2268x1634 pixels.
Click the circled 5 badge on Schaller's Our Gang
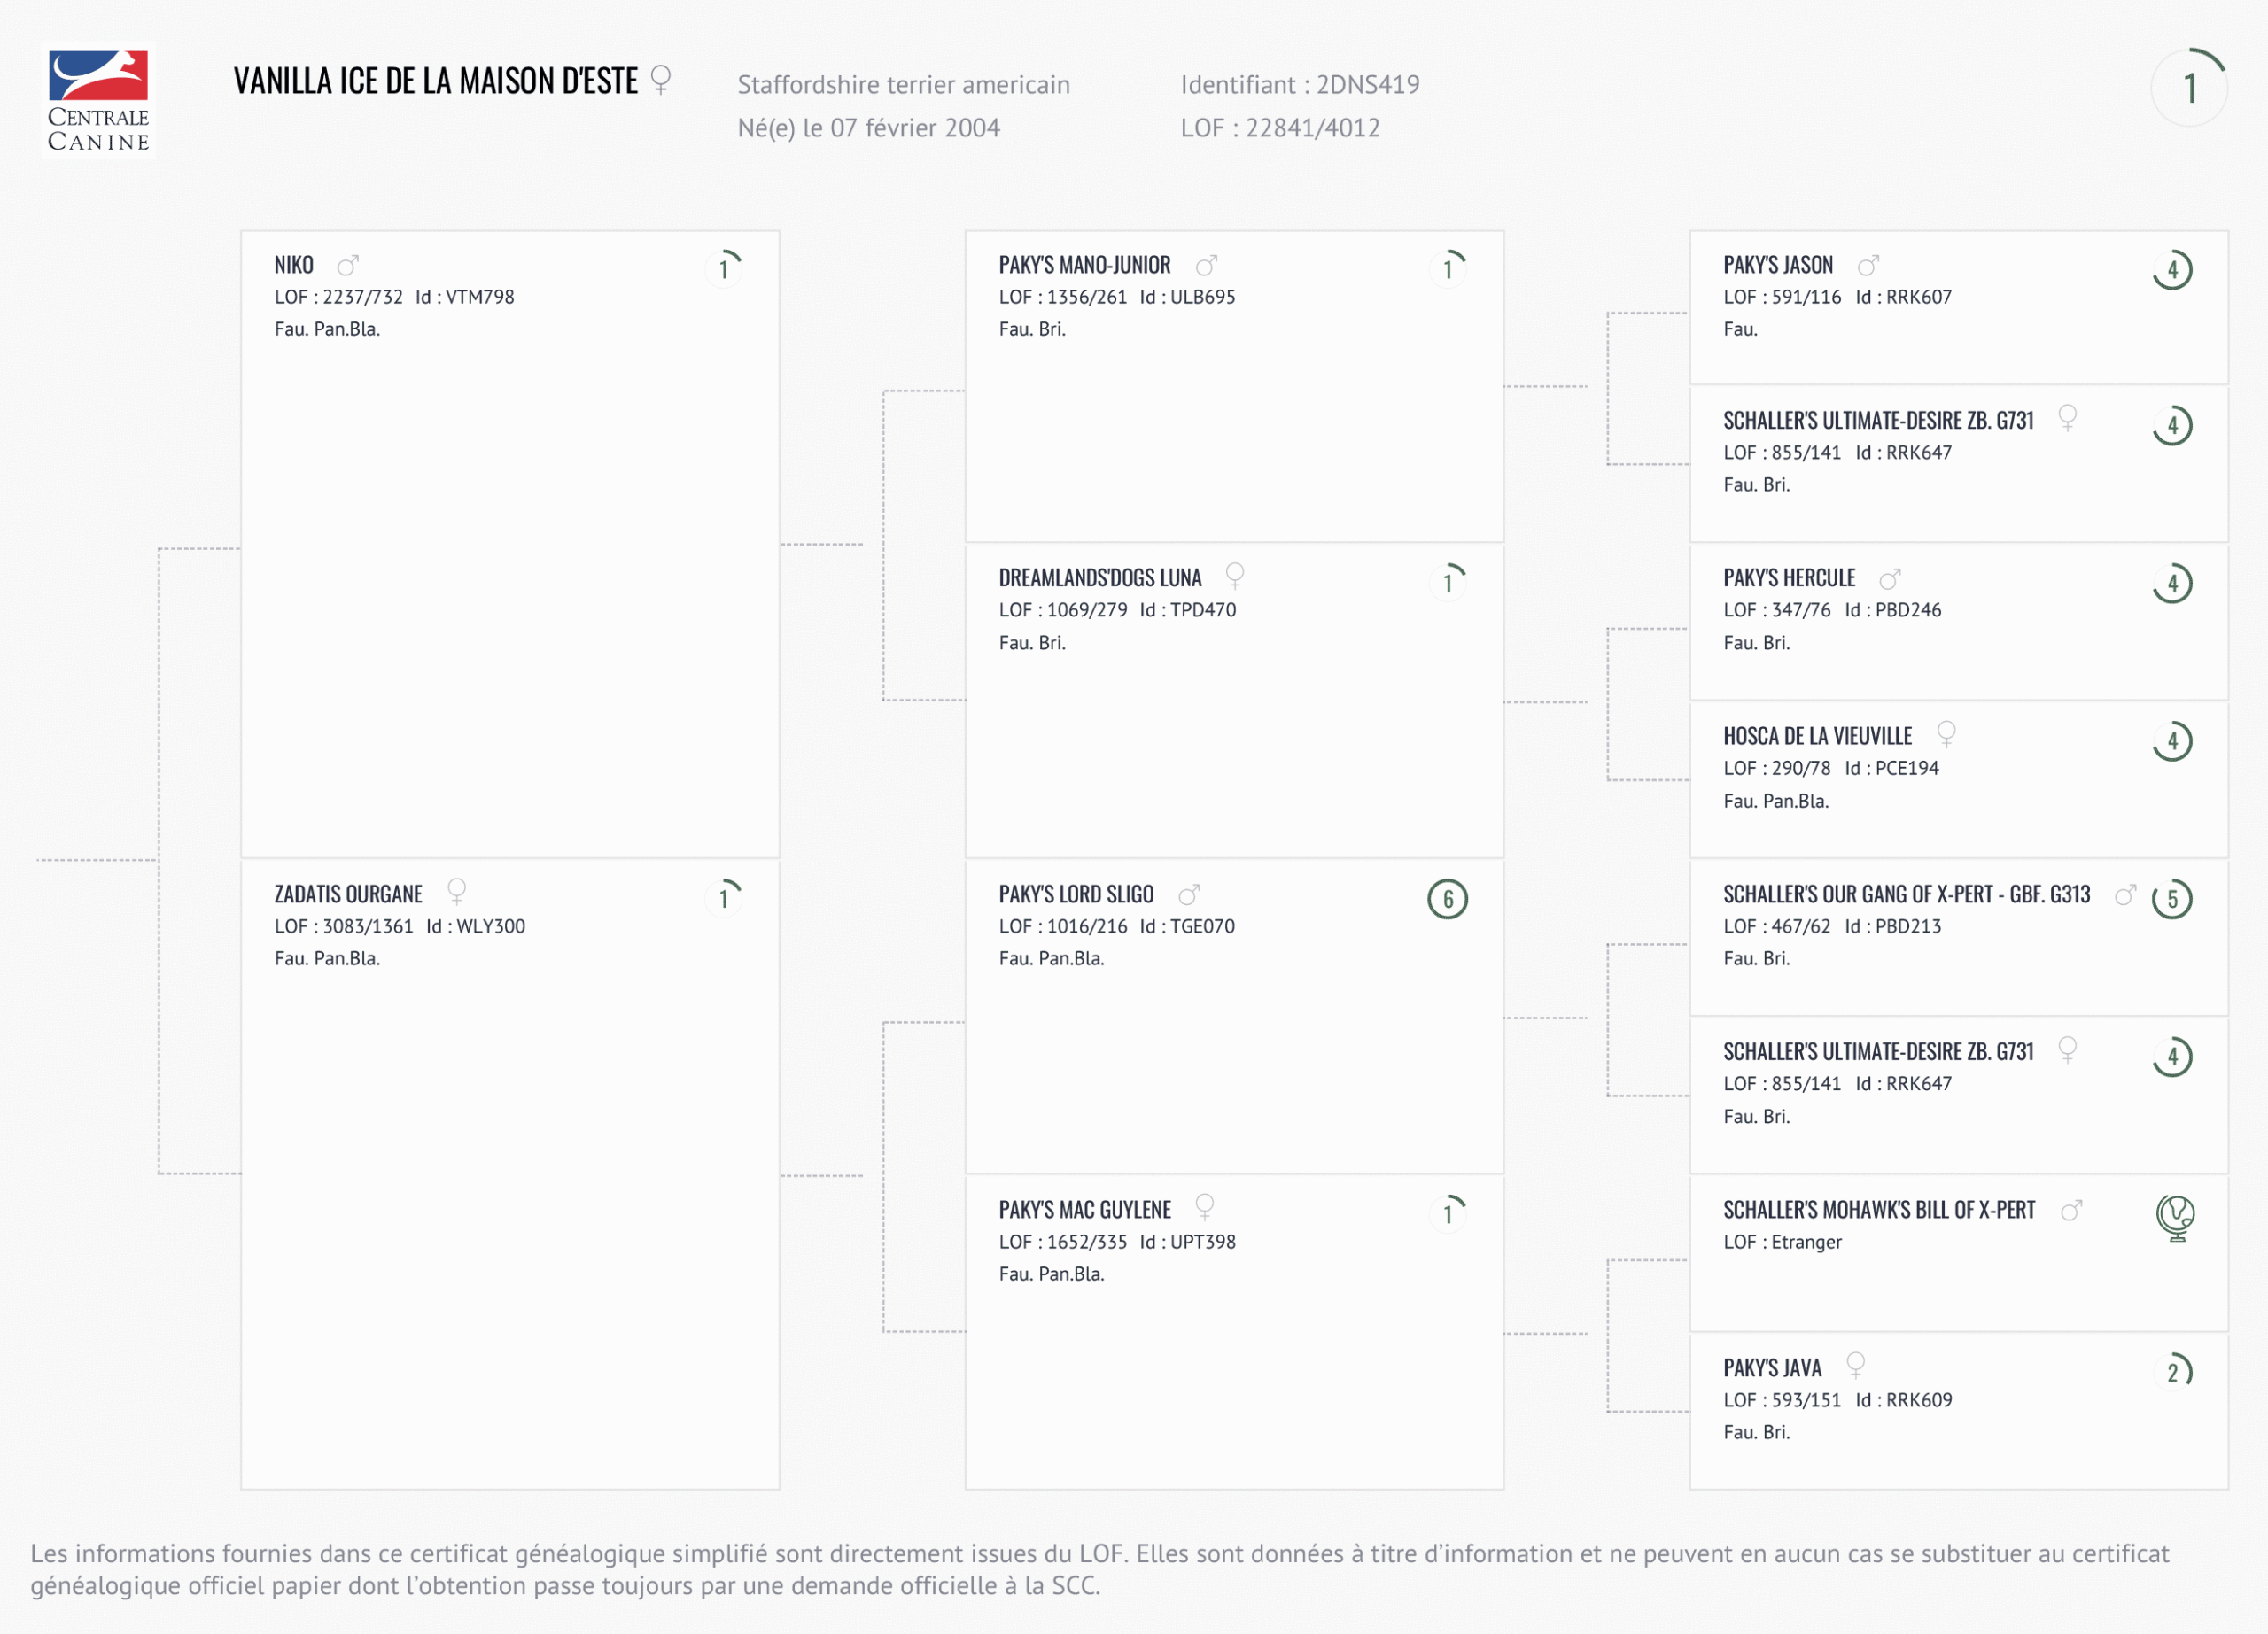point(2172,898)
